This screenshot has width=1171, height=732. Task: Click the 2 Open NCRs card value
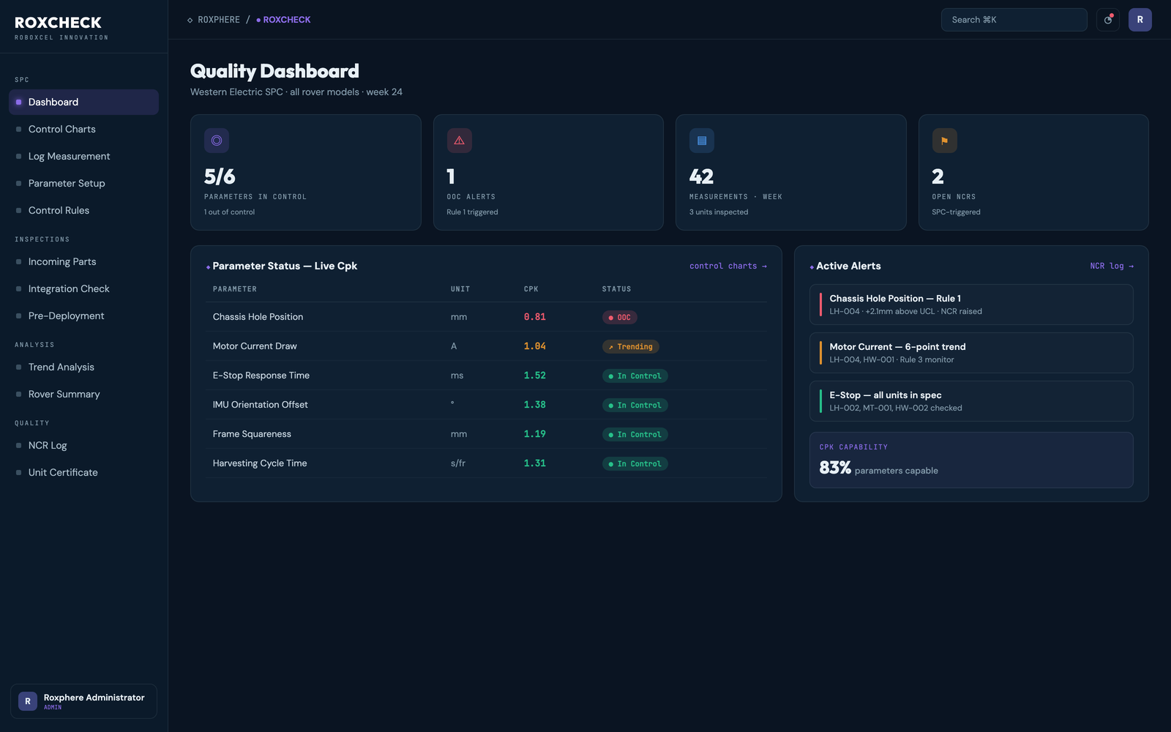(938, 176)
